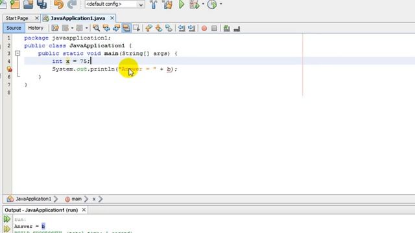Click the Back navigation editor icon
The height and width of the screenshot is (233, 415).
tap(65, 28)
